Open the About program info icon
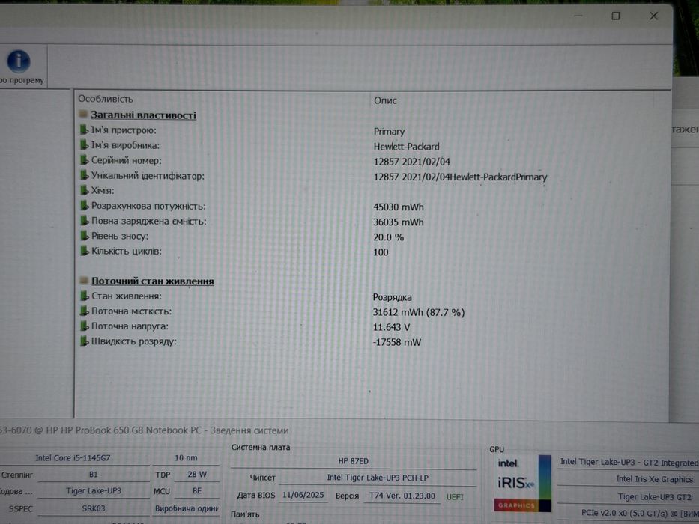Viewport: 699px width, 524px height. click(x=18, y=61)
